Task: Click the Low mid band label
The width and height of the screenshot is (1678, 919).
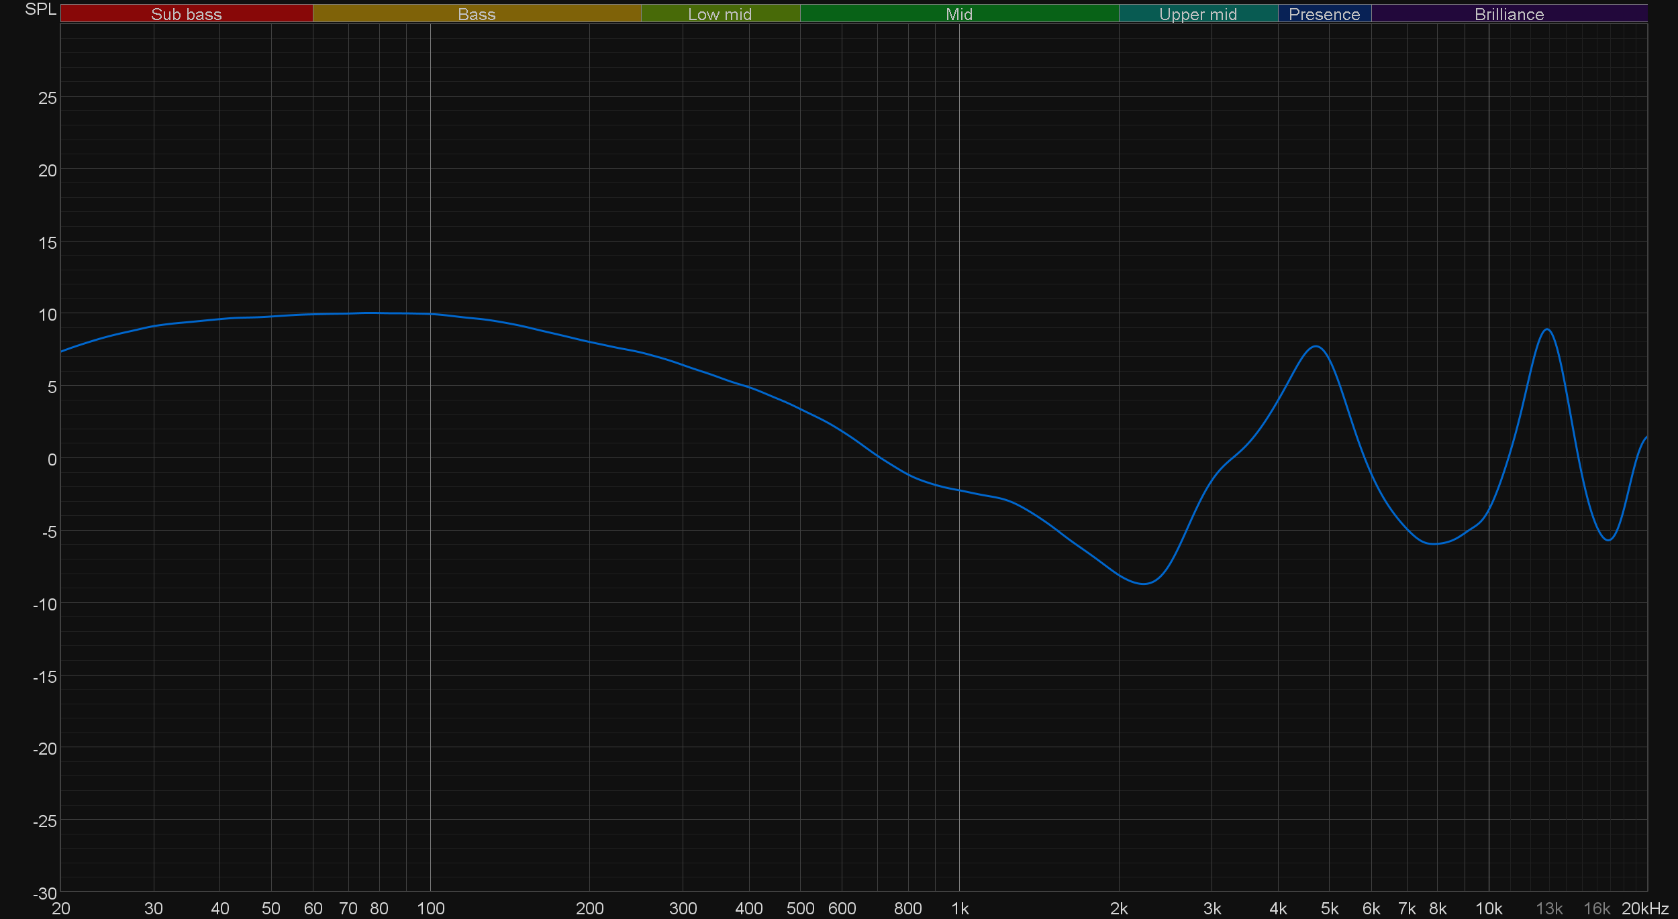Action: [x=720, y=14]
